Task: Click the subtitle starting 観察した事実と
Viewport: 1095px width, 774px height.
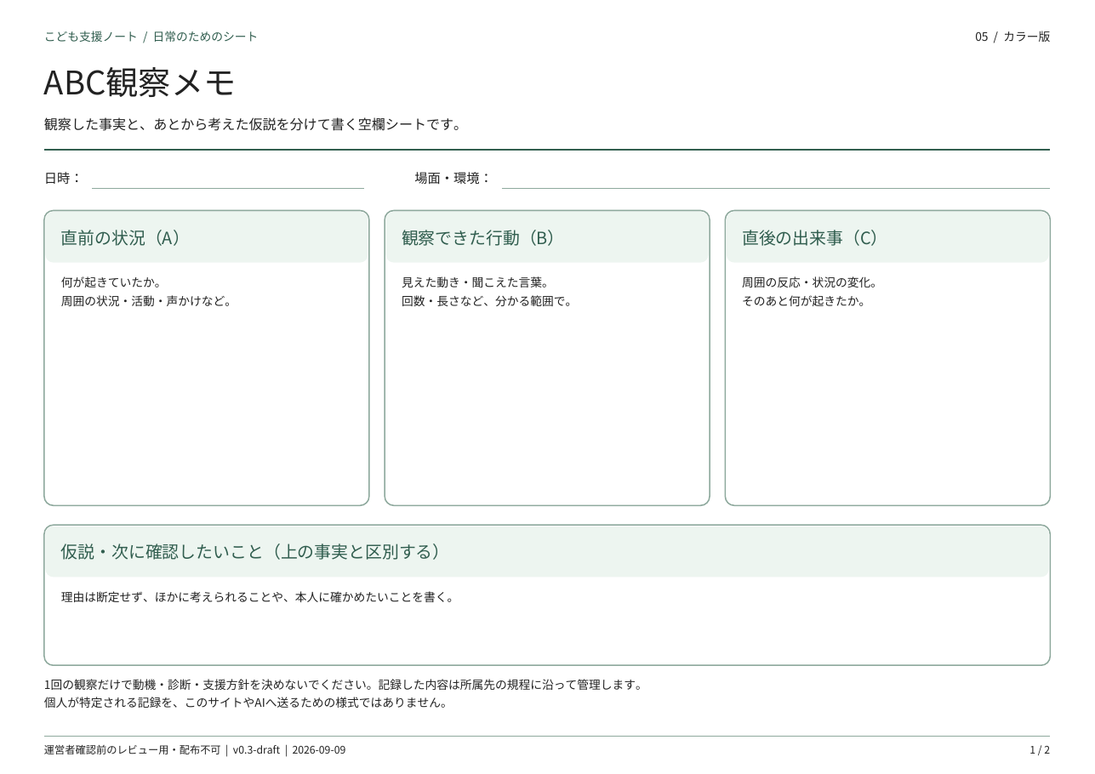Action: (255, 125)
